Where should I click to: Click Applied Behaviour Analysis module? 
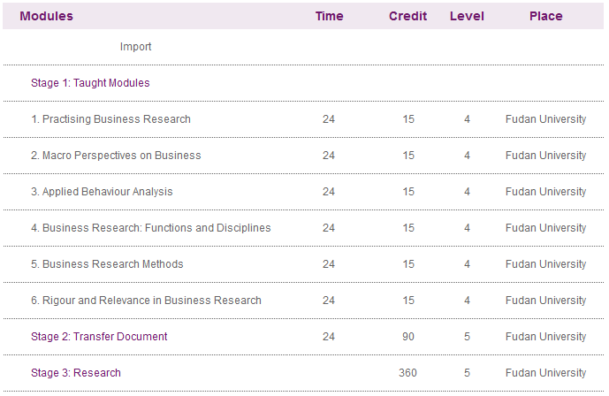102,192
